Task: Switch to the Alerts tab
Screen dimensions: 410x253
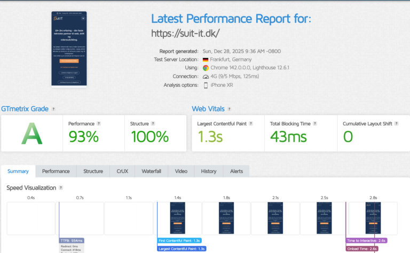Action: [x=236, y=171]
